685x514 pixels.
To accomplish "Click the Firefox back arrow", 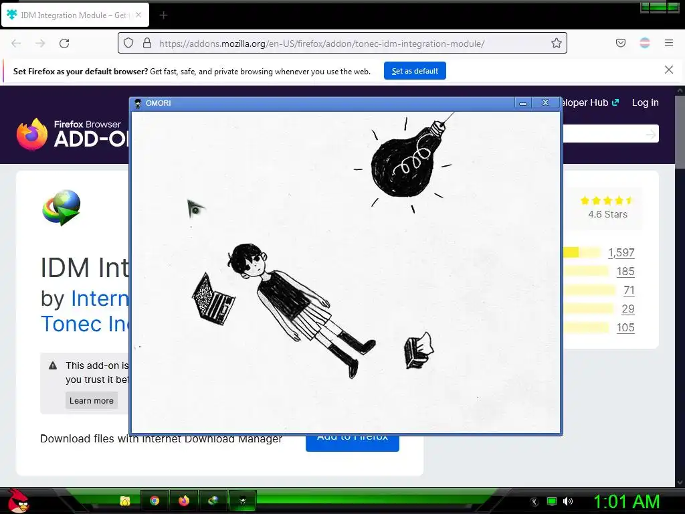I will point(16,44).
